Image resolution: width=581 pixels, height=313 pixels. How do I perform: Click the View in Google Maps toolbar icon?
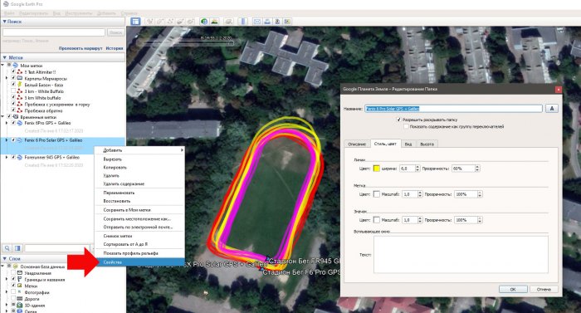coord(287,22)
